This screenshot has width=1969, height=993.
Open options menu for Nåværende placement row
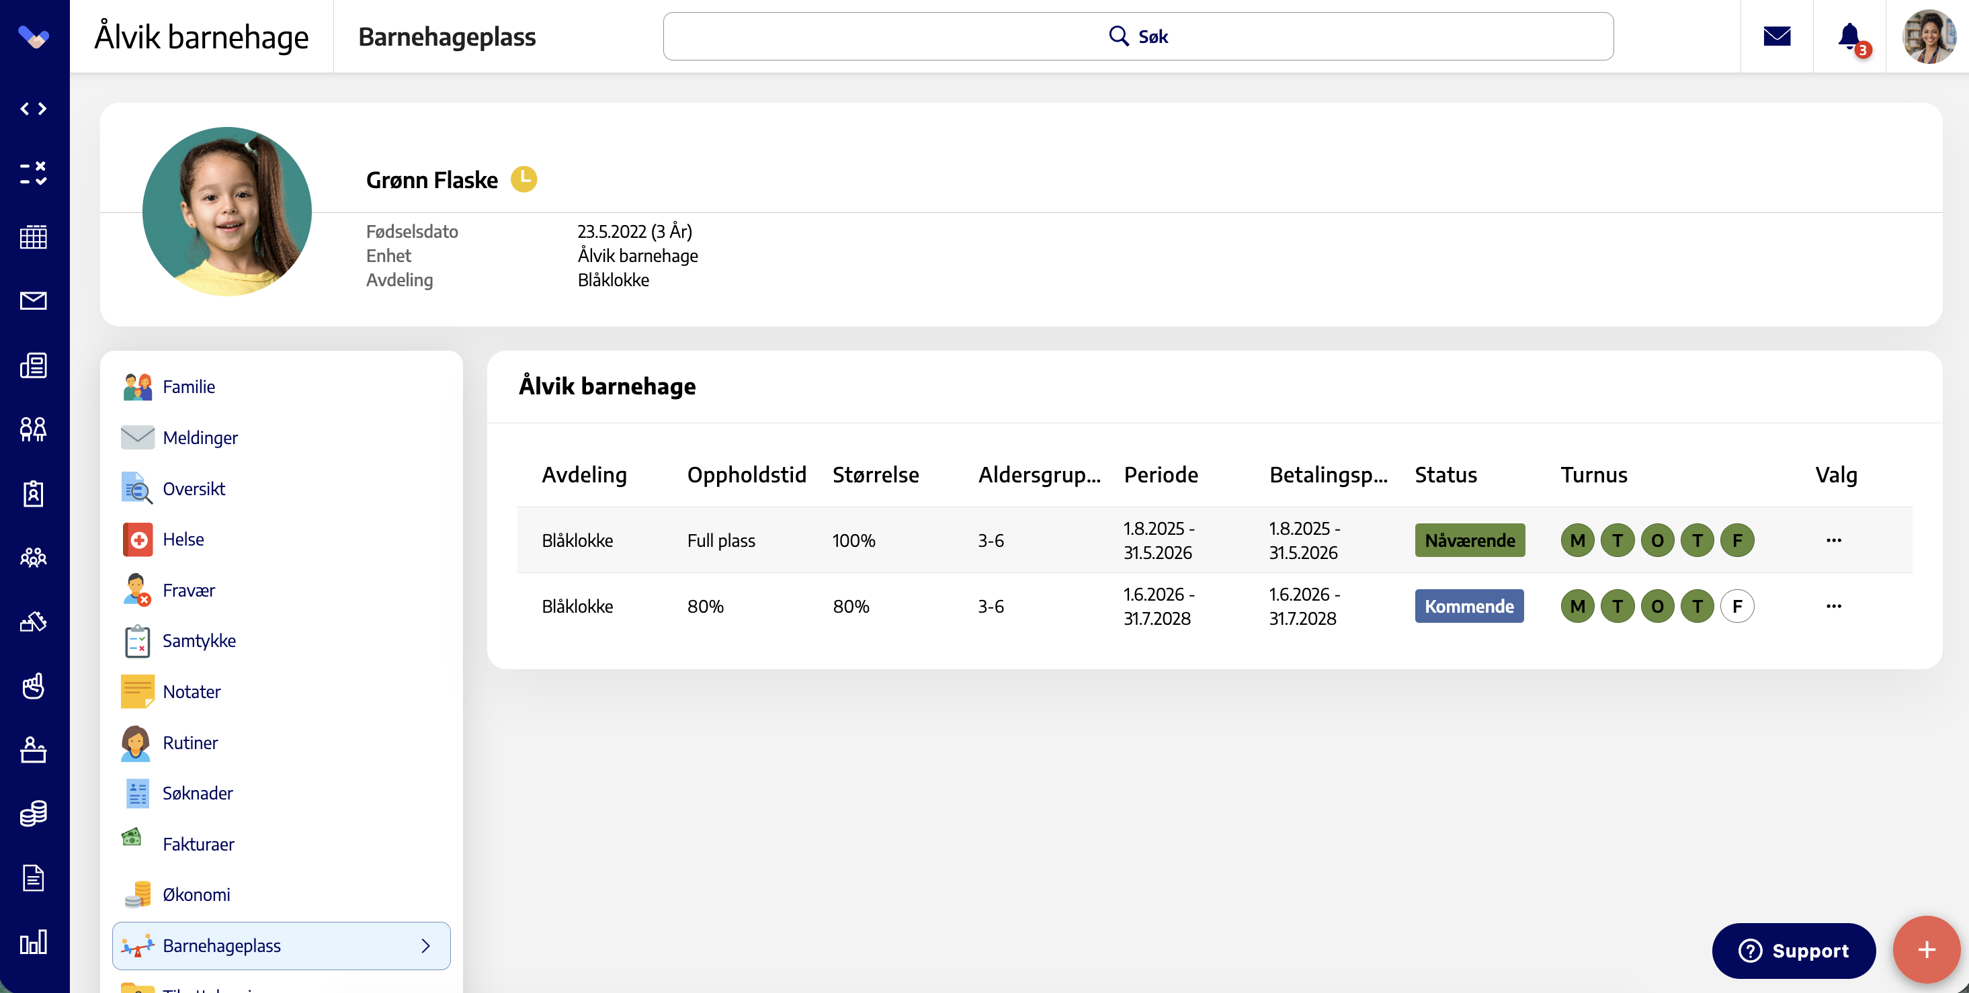click(1833, 540)
